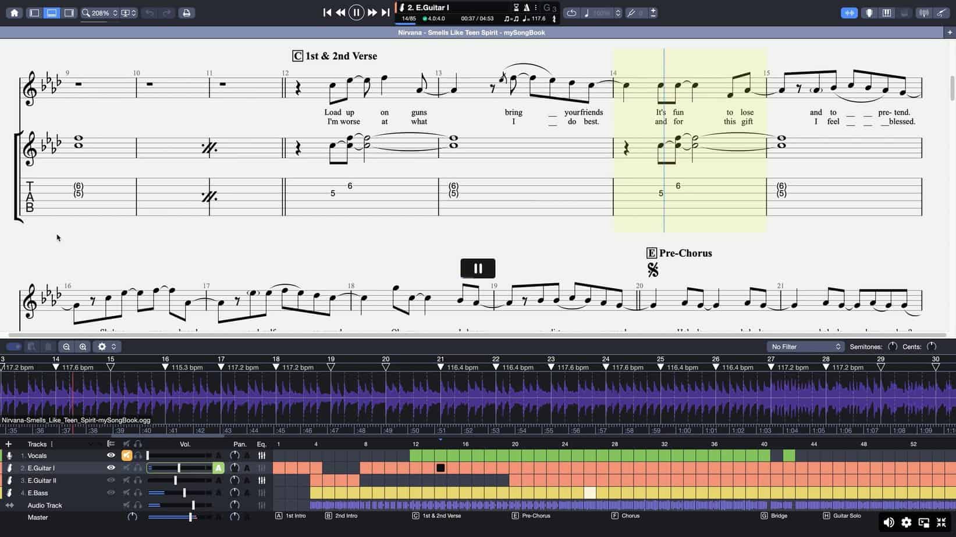The image size is (956, 537).
Task: Solo the E.Bass track via headphone icon
Action: pos(138,492)
